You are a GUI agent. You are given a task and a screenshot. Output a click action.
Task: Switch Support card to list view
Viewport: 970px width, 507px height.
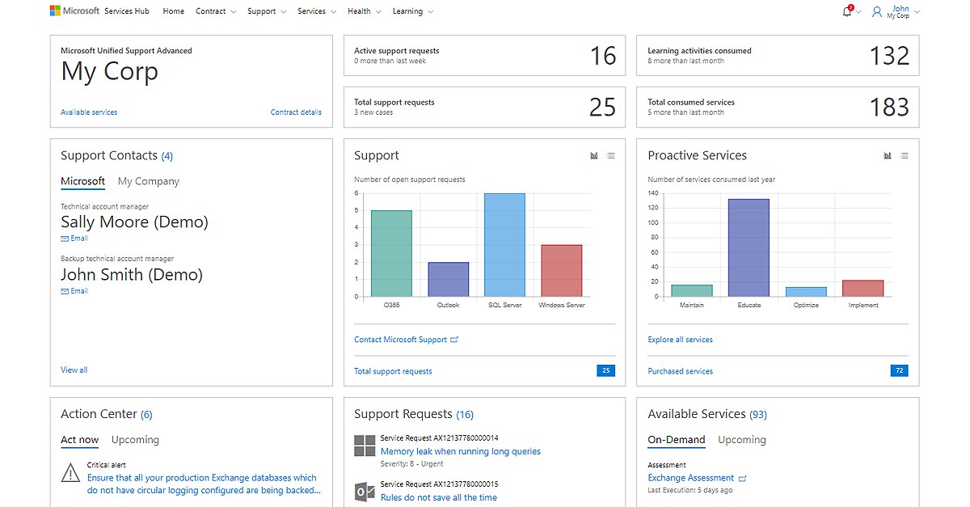pyautogui.click(x=611, y=156)
